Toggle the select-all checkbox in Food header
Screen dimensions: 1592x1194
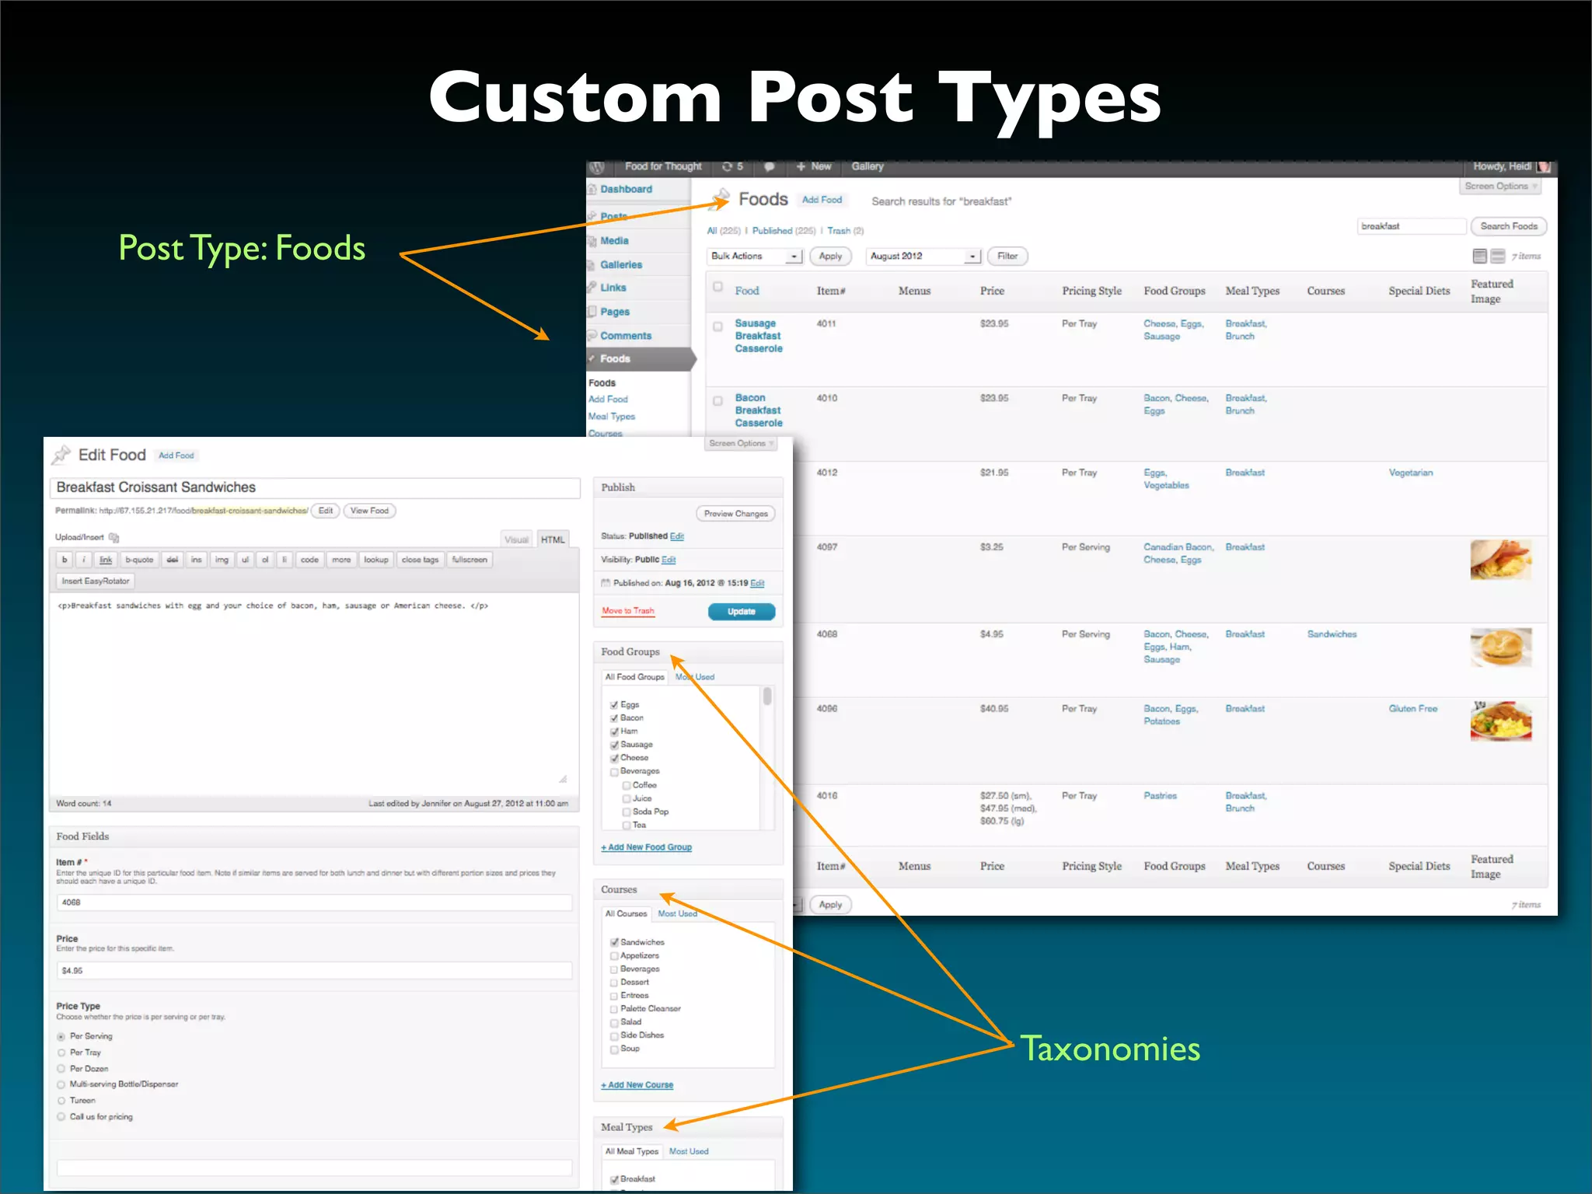tap(718, 286)
